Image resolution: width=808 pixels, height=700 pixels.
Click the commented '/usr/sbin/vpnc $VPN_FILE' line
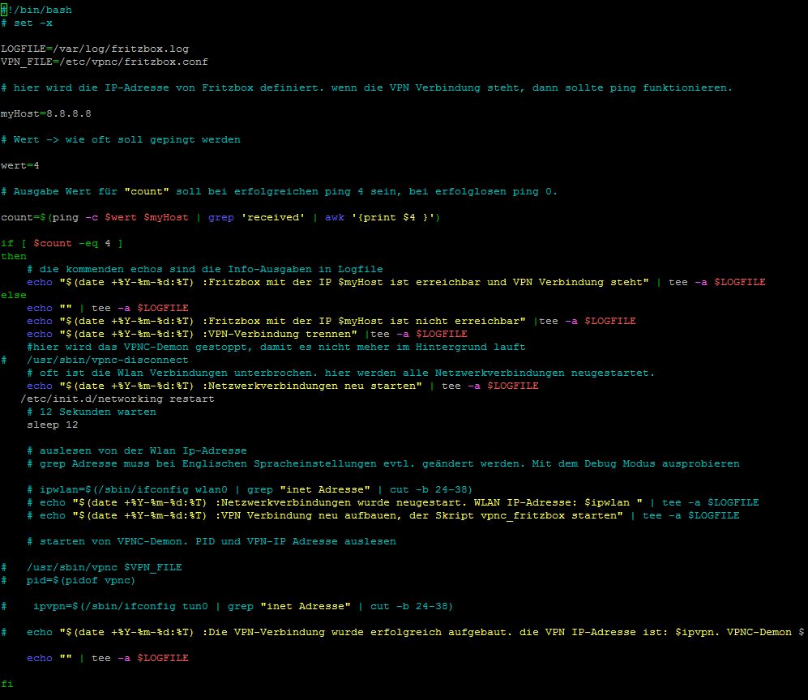pos(92,567)
